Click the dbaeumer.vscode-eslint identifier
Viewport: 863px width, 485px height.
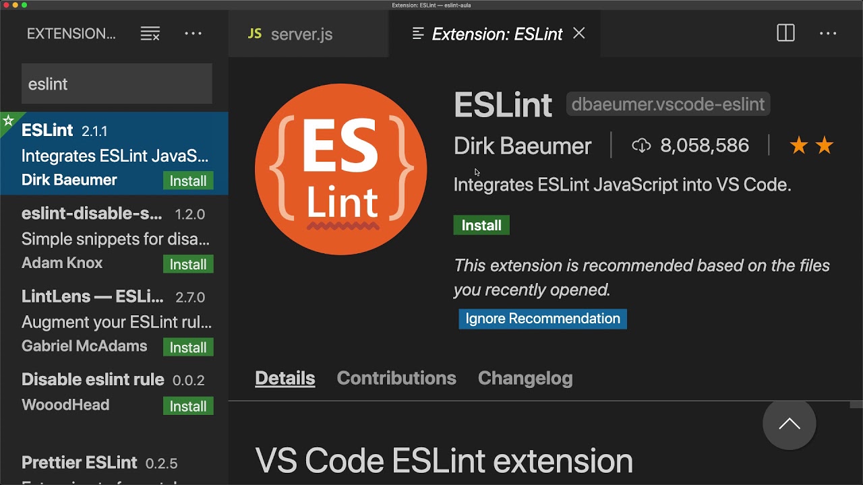668,104
